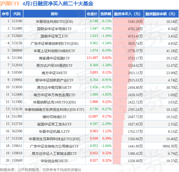Select net buy value 2458.10万

(135, 95)
